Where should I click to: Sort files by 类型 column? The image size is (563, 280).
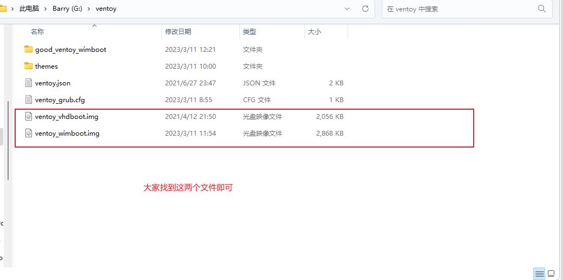(x=249, y=32)
